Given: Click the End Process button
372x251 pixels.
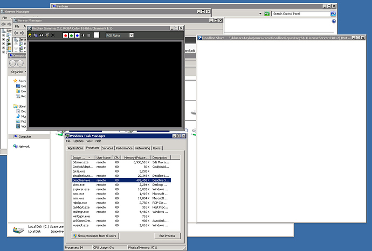Looking at the screenshot, I should [x=167, y=236].
